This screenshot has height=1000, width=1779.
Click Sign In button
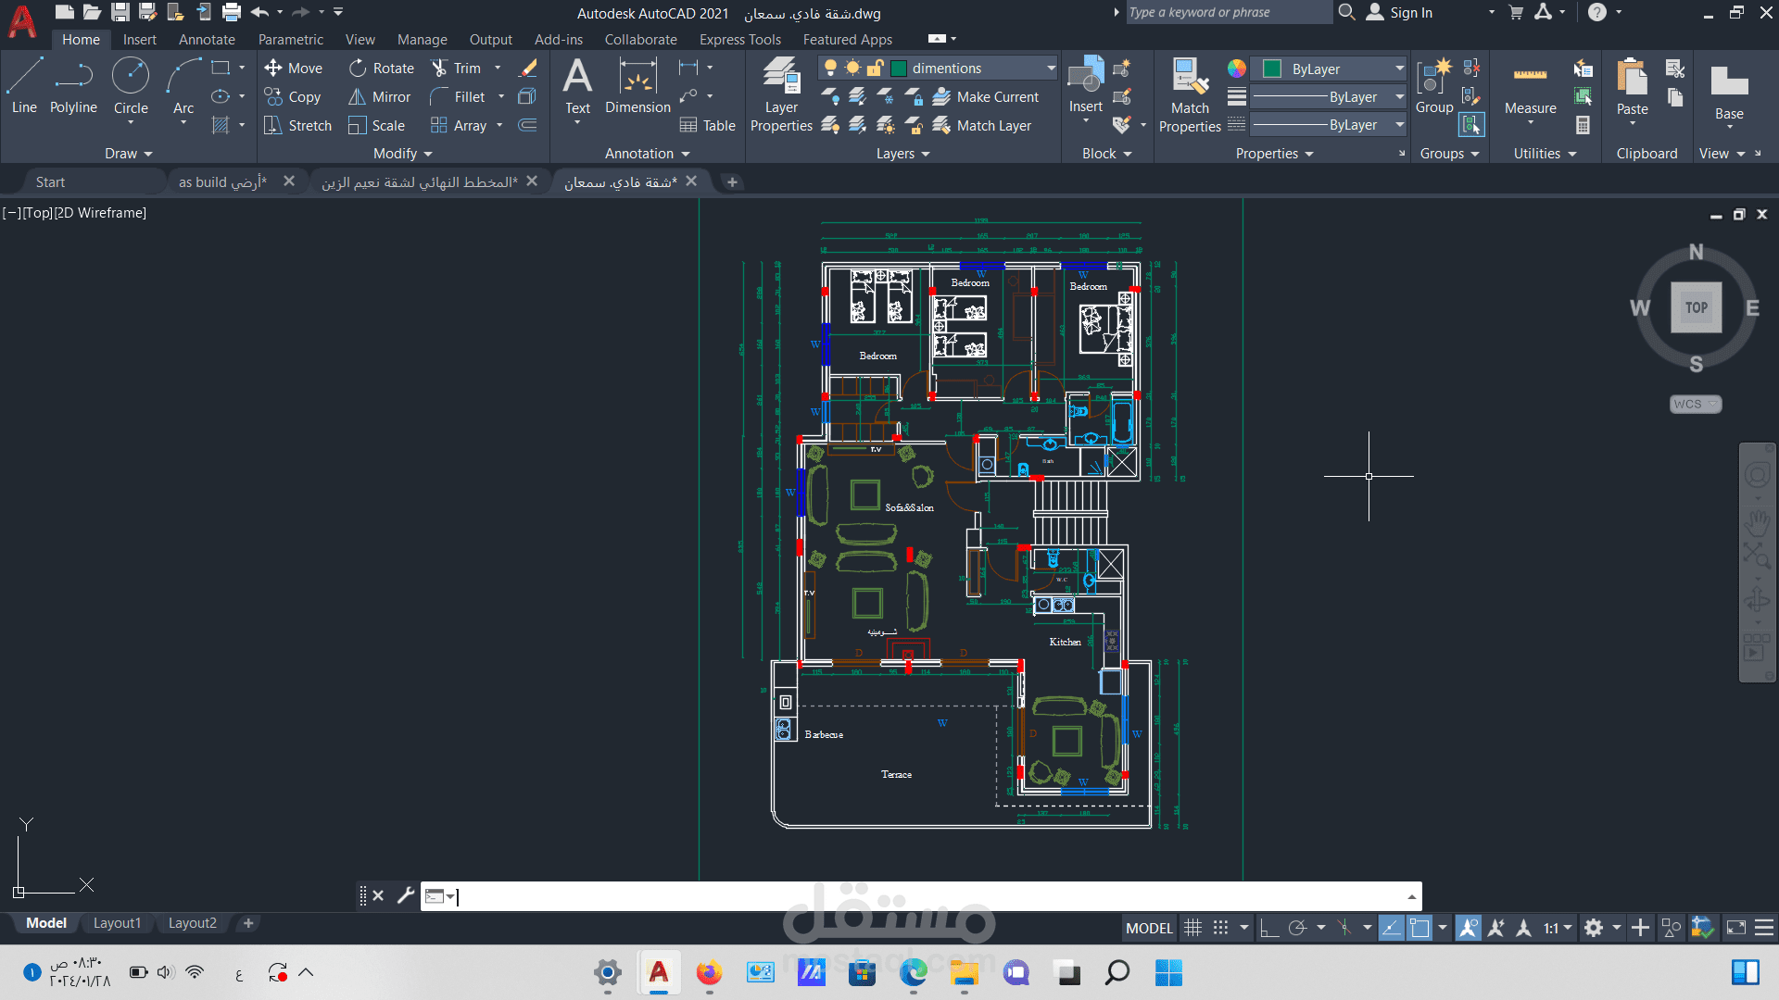pos(1400,12)
